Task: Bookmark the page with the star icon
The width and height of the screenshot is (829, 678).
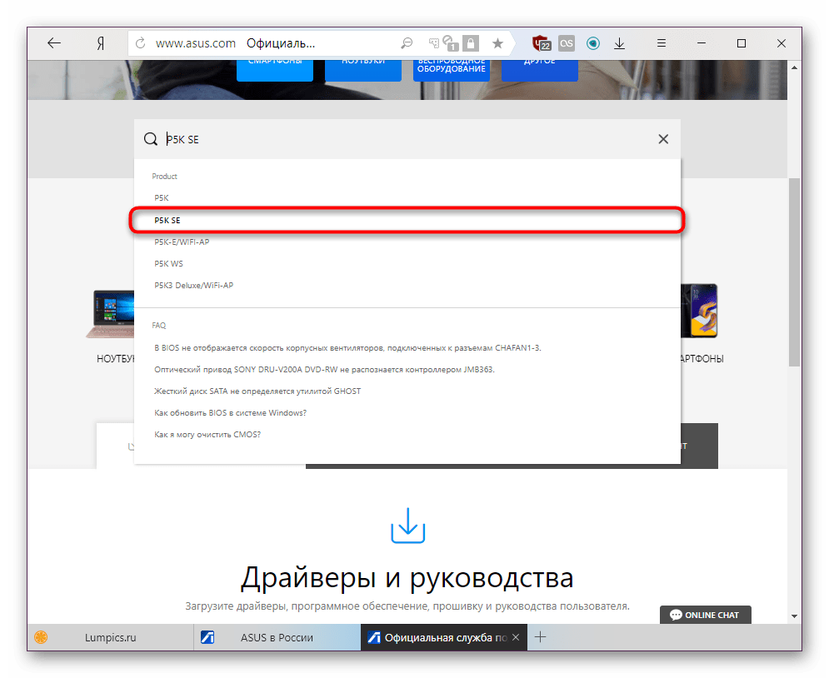Action: (497, 43)
